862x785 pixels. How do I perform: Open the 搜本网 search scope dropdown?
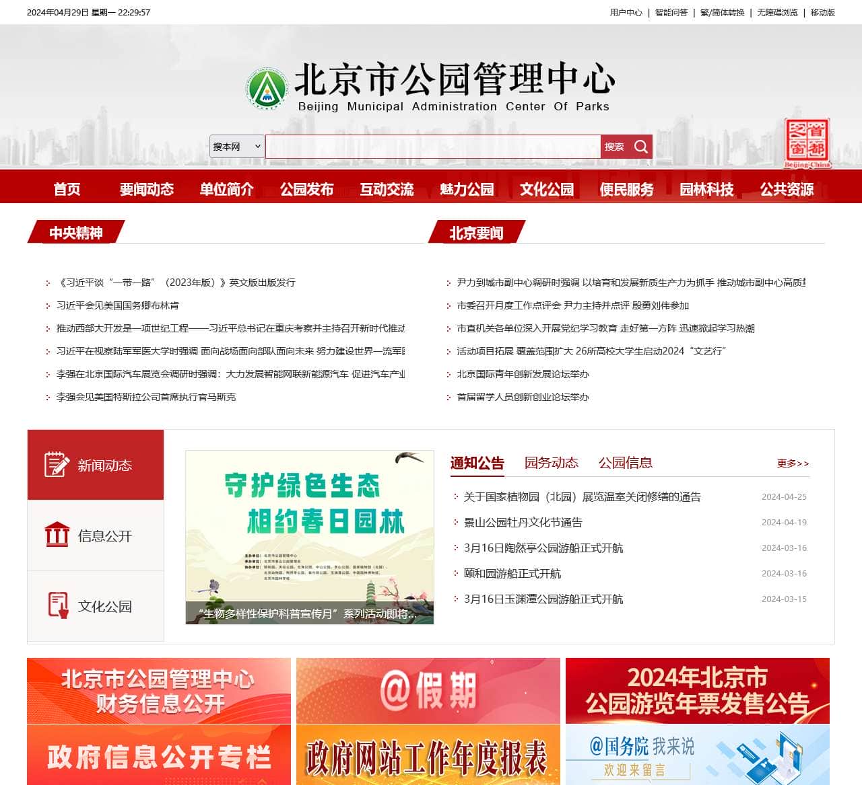(236, 147)
